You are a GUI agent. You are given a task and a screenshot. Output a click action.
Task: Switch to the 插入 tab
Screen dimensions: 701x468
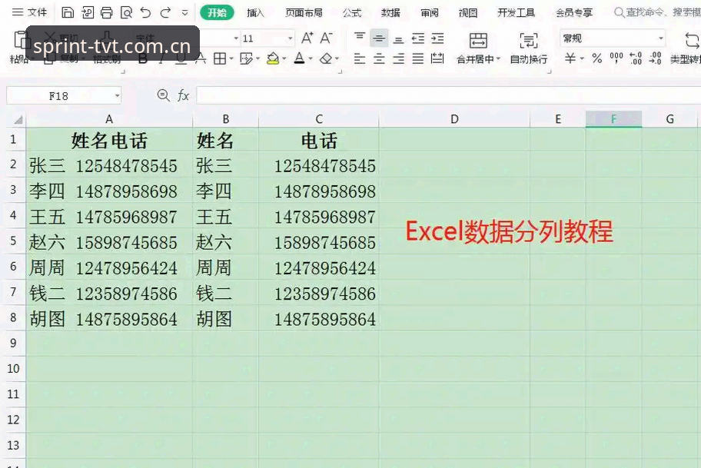pyautogui.click(x=256, y=12)
